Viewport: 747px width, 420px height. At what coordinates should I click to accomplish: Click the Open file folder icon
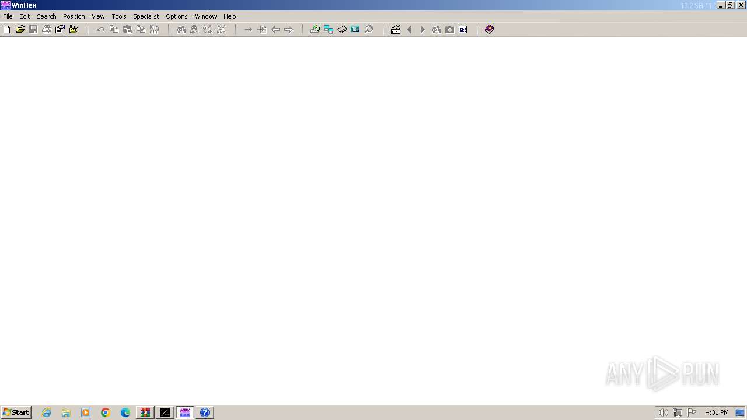point(20,29)
